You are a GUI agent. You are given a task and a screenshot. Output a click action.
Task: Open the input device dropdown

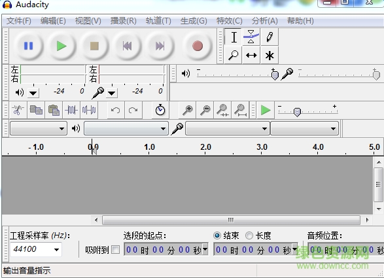pyautogui.click(x=228, y=128)
